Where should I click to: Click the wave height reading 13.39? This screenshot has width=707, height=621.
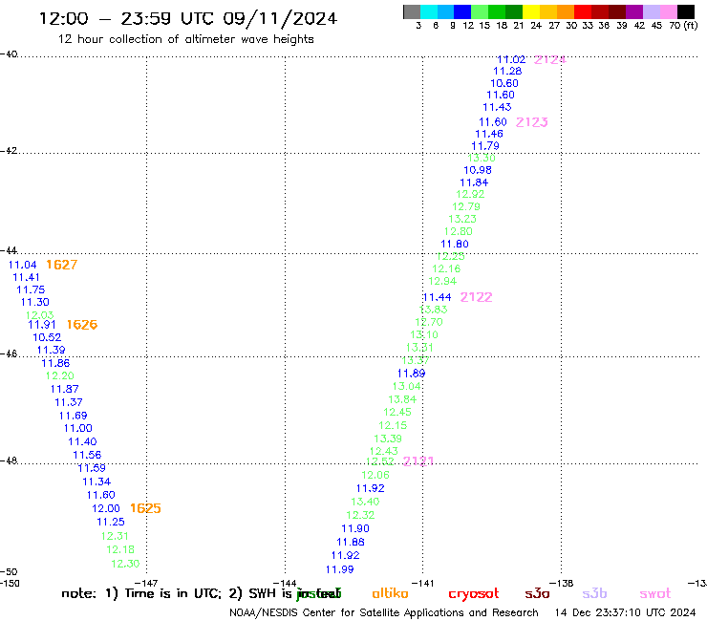388,439
